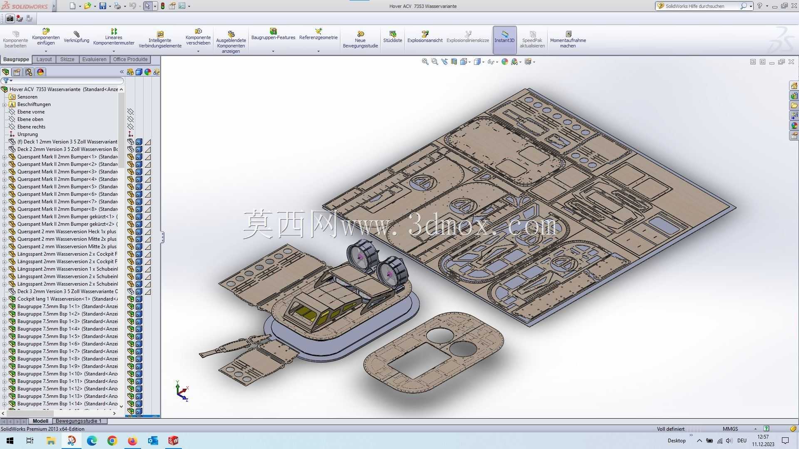Open dropdown arrow under Referenzgeometrie
The image size is (799, 449).
coord(318,51)
